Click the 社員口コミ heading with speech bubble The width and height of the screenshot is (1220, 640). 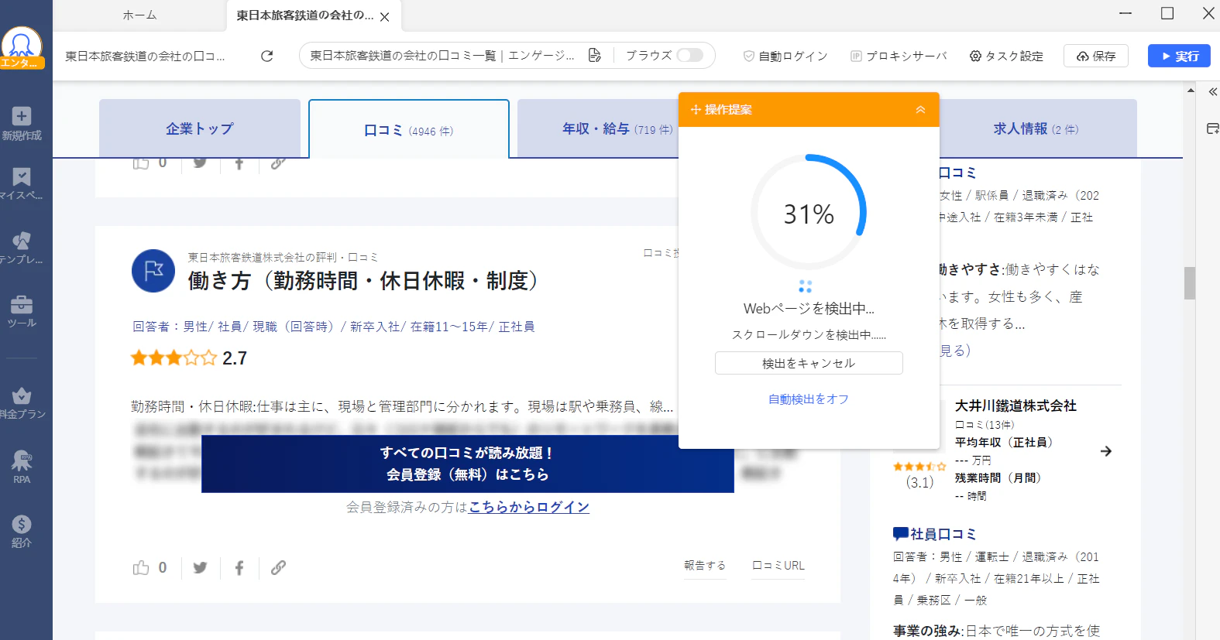[935, 534]
